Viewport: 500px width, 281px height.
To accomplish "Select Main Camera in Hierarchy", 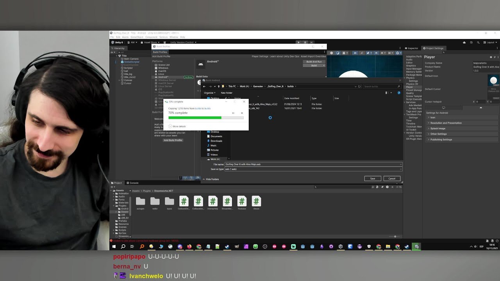I will [131, 59].
